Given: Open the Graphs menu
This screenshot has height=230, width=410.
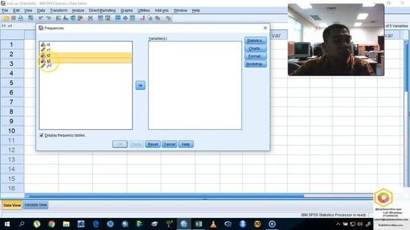Looking at the screenshot, I should [127, 10].
